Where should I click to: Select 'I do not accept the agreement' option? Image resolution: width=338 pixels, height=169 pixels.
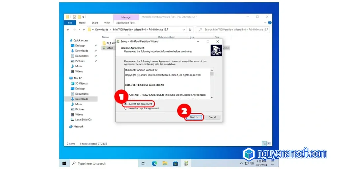point(142,108)
